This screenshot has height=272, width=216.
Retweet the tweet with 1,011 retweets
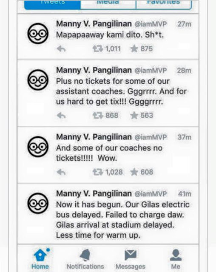[x=98, y=49]
